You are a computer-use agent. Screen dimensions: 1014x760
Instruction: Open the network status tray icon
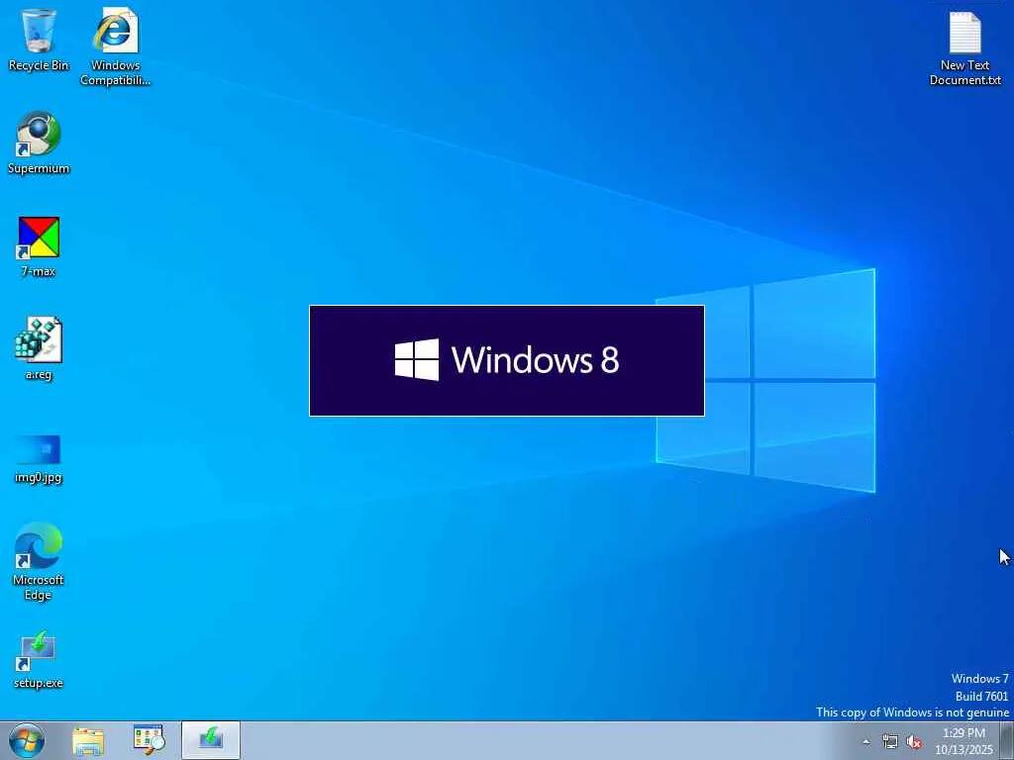click(x=890, y=742)
